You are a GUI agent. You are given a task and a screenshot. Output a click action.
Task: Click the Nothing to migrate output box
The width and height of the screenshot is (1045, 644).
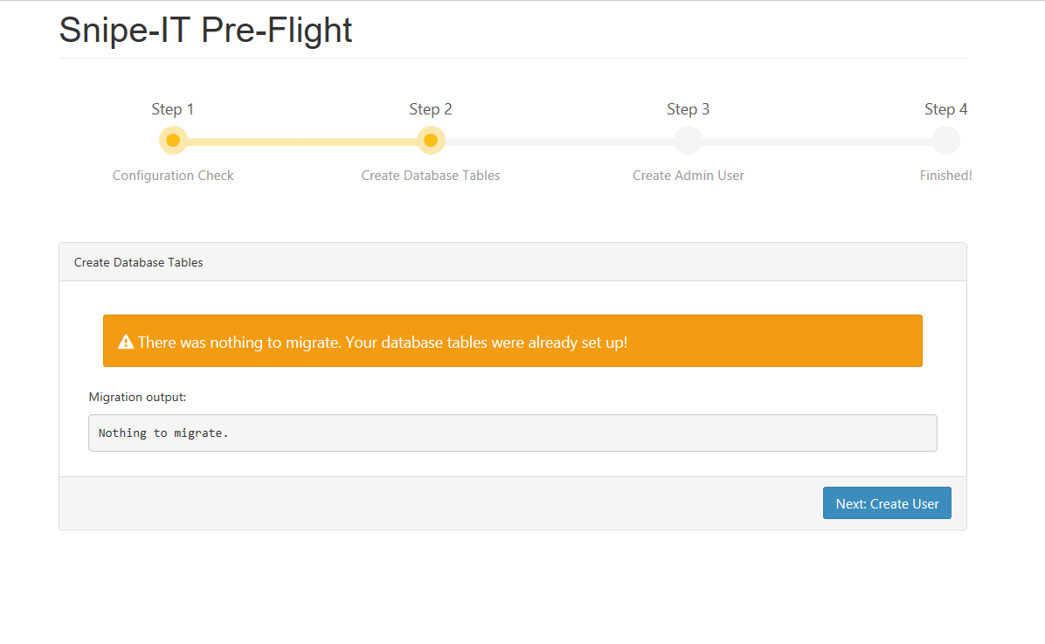click(x=513, y=433)
